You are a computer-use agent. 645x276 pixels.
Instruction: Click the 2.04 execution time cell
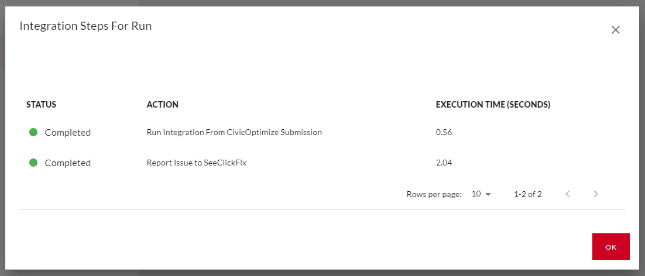pyautogui.click(x=444, y=163)
